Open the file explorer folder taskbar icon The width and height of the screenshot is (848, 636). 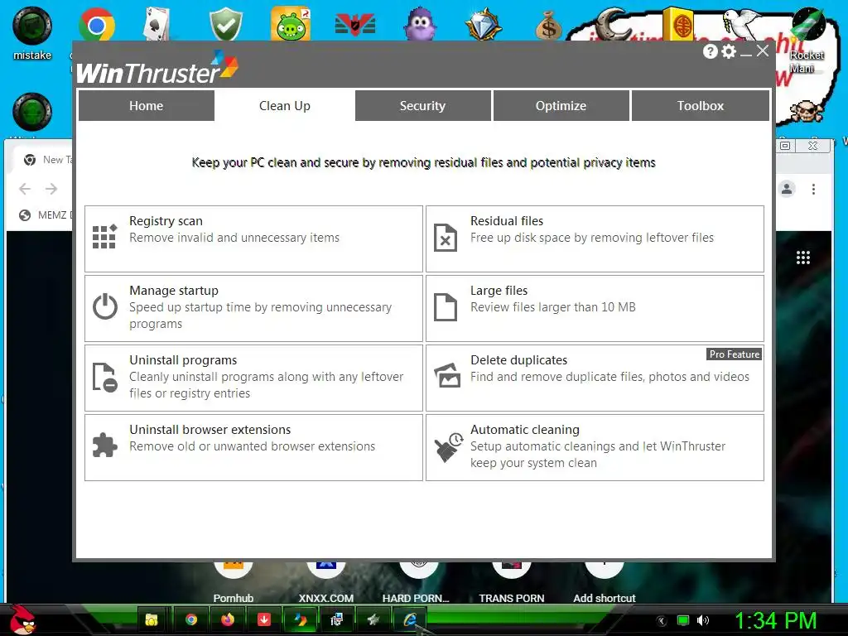(x=152, y=619)
